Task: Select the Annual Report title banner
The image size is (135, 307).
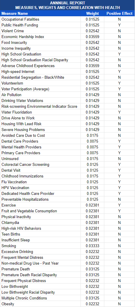Action: pos(67,5)
